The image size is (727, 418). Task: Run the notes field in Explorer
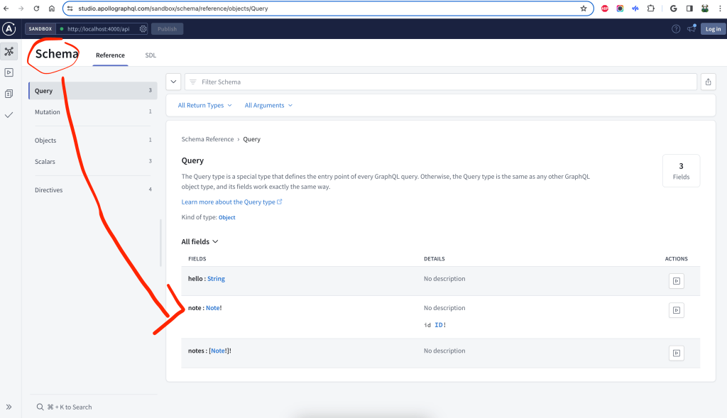(676, 353)
